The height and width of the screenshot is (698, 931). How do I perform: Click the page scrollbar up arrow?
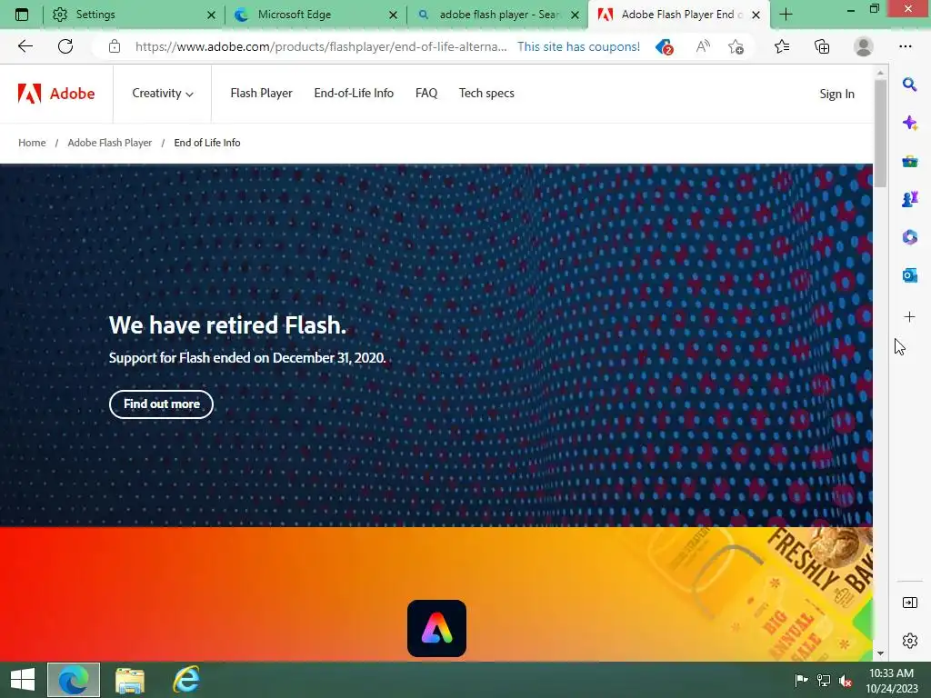click(880, 73)
